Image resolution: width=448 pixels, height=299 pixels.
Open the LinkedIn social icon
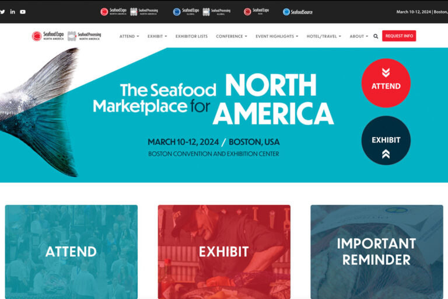(13, 12)
